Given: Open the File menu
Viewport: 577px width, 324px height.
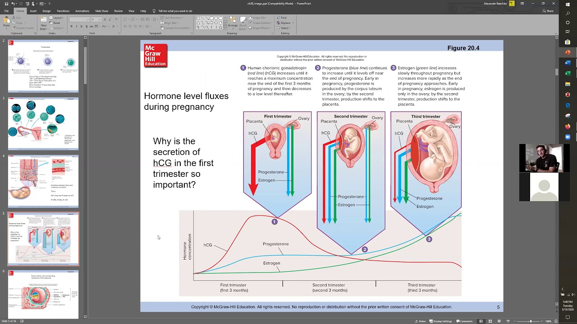Looking at the screenshot, I should pyautogui.click(x=6, y=11).
